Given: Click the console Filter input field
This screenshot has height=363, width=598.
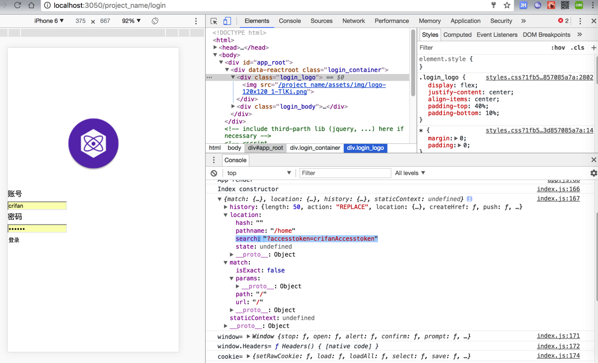Looking at the screenshot, I should [345, 173].
